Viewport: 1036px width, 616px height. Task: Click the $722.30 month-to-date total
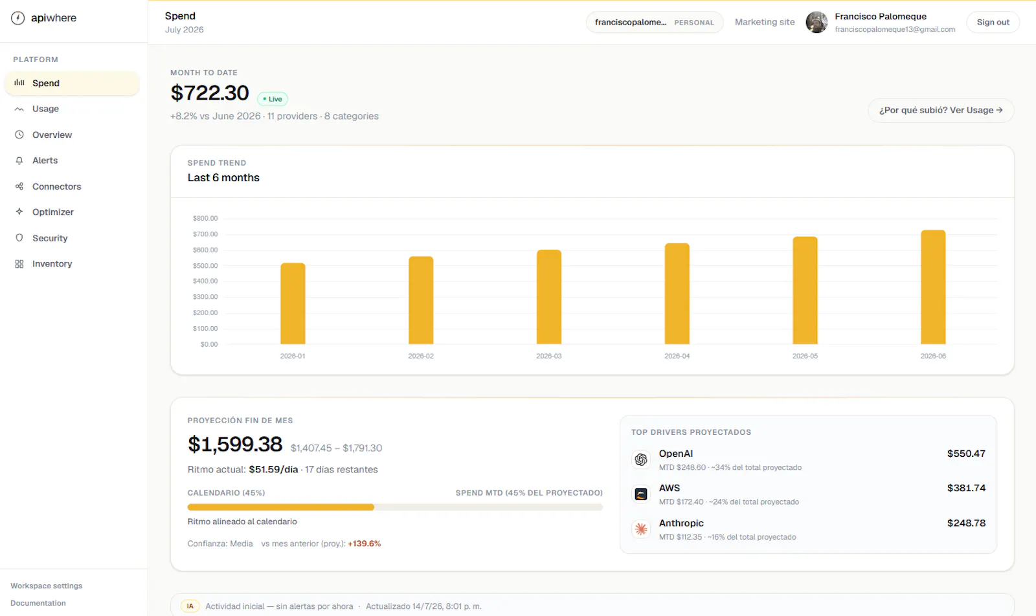210,93
